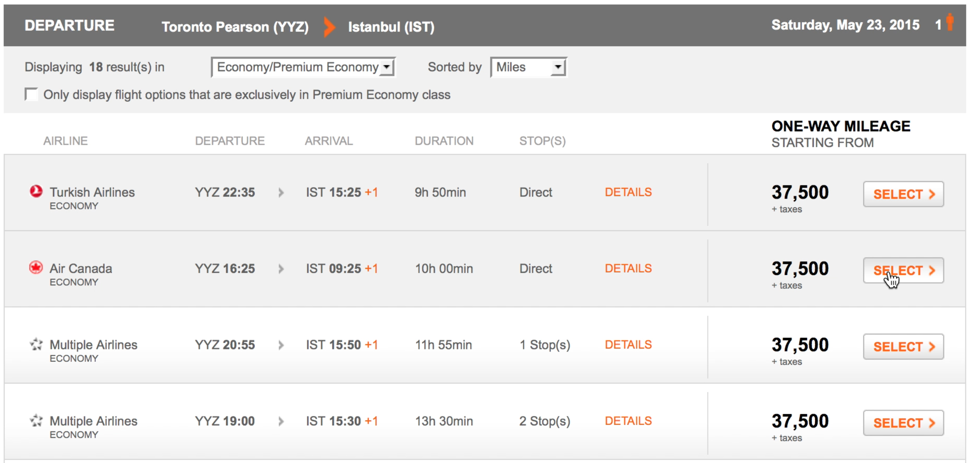971x463 pixels.
Task: Click the DURATION column header
Action: click(444, 141)
